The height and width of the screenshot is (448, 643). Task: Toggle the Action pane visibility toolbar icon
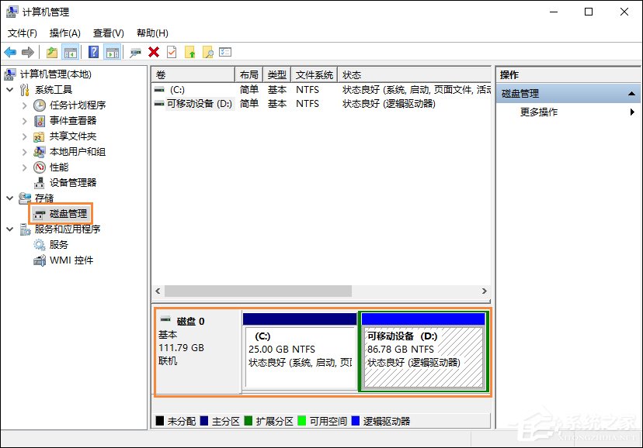(110, 52)
